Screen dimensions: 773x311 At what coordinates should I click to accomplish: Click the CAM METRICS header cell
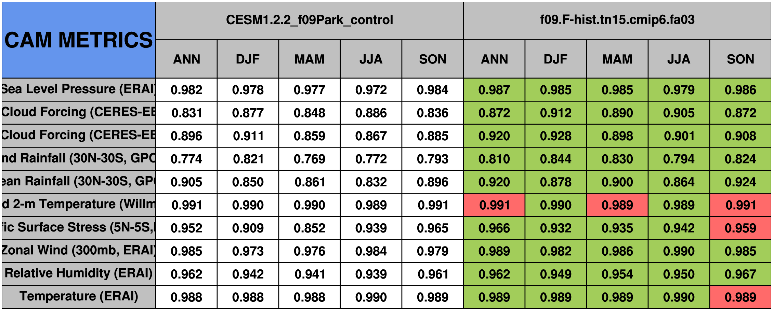coord(79,40)
